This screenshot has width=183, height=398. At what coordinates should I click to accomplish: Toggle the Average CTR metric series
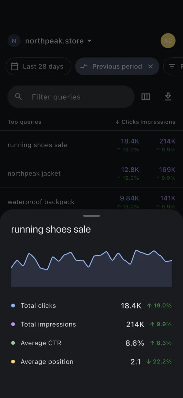point(91,343)
